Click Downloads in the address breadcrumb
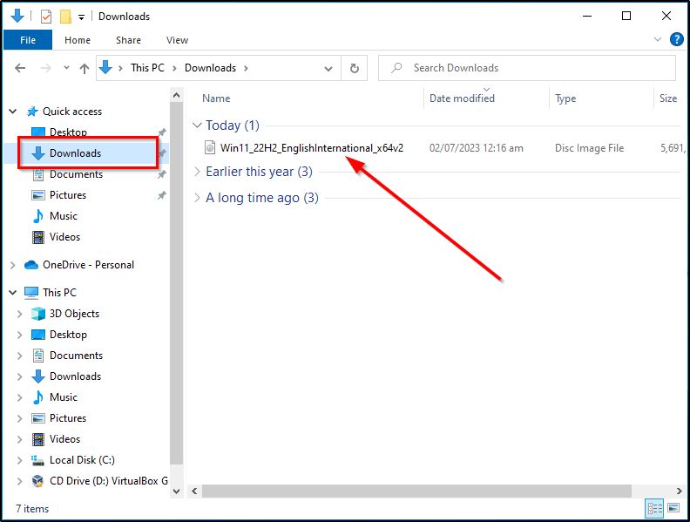 (210, 68)
